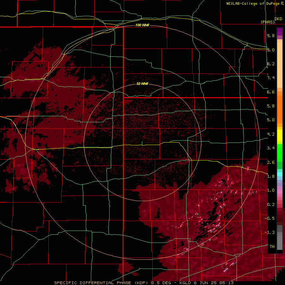Click the 5.8 scale value
This screenshot has height=285, width=285.
coord(271,106)
